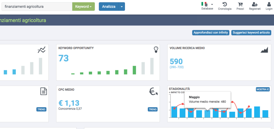This screenshot has width=274, height=129.
Task: Expand the Keyword search type dropdown
Action: tap(83, 7)
